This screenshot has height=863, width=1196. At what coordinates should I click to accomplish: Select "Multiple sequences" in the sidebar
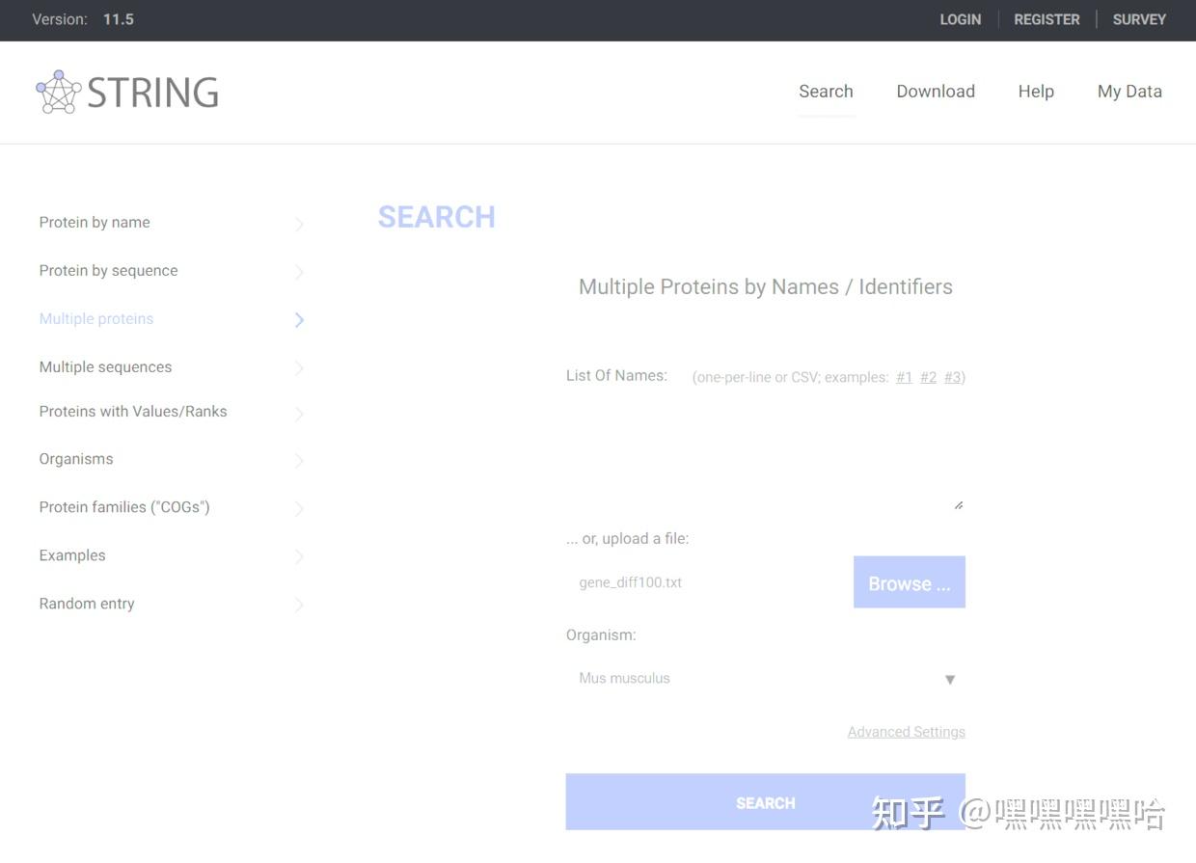pos(105,367)
